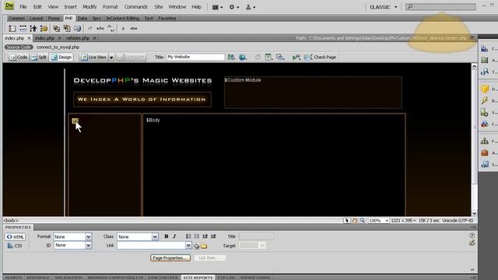This screenshot has height=280, width=498.
Task: Open the connect_to_mysql.php related file
Action: coord(58,47)
